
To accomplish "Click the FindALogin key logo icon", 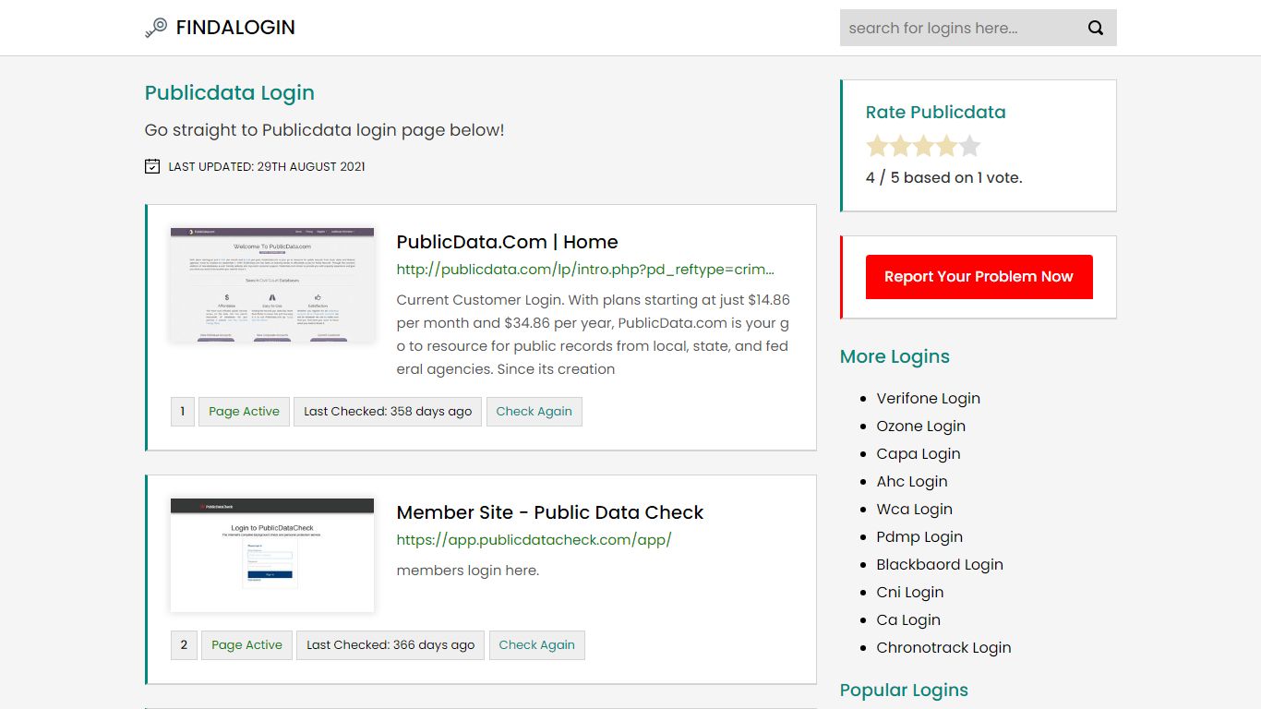I will 156,28.
